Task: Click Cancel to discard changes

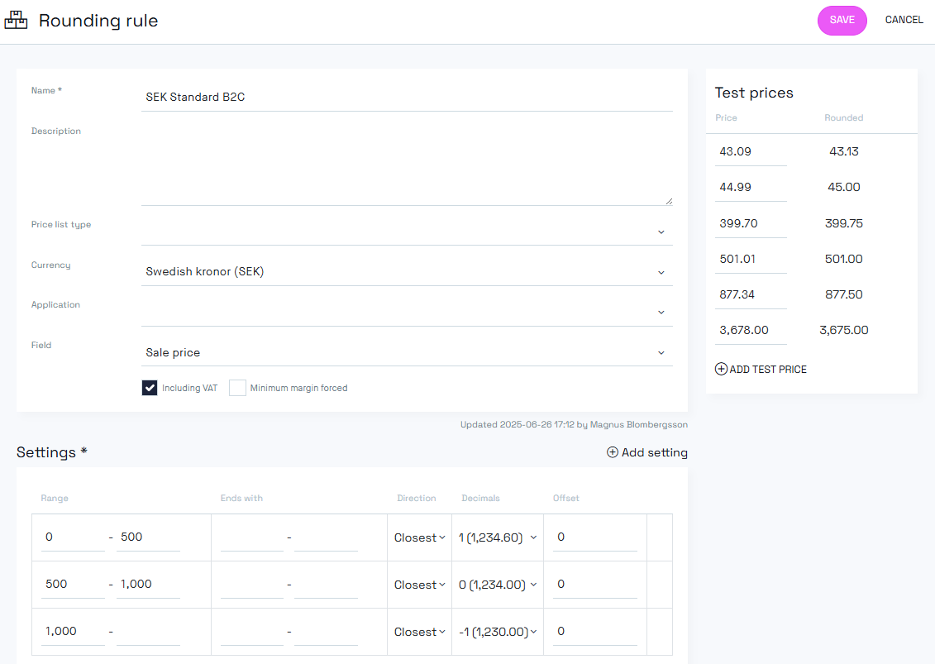Action: pos(904,20)
